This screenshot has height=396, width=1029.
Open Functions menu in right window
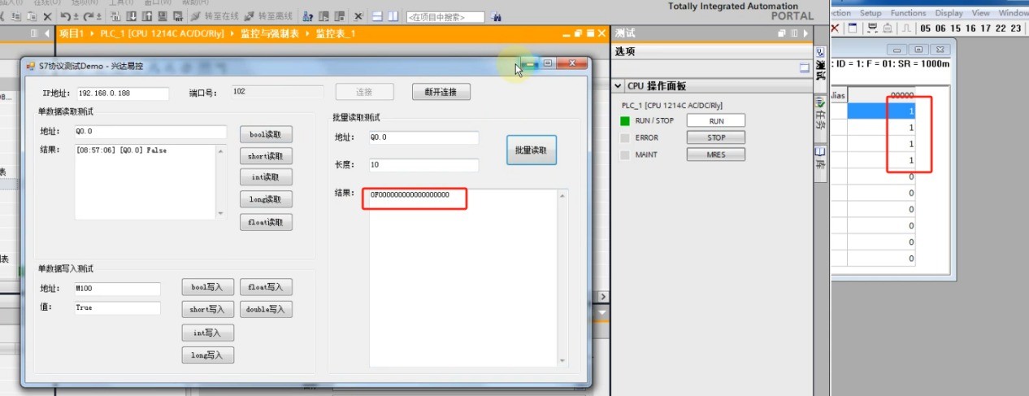coord(908,13)
